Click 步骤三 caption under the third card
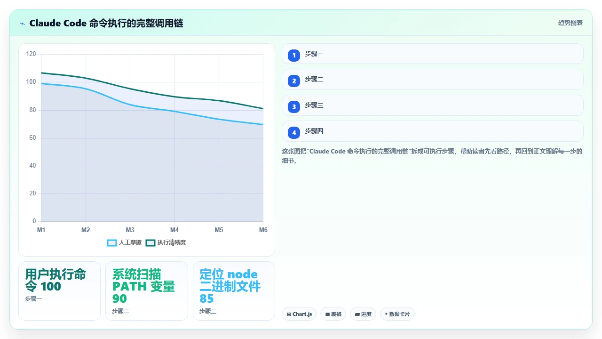The width and height of the screenshot is (602, 339). coord(208,311)
